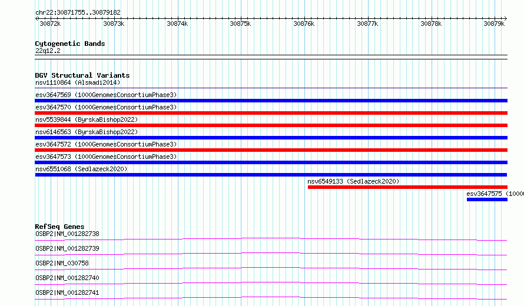
Task: Open transcript OSBP2|NM_001282738 label
Action: click(67, 234)
